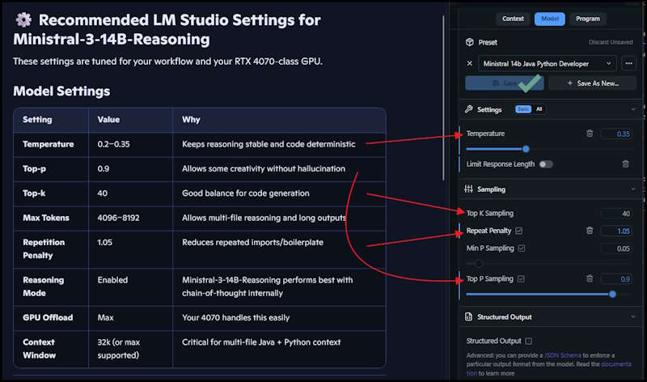Open the documentation link under Structured Output
This screenshot has height=382, width=647.
point(616,364)
